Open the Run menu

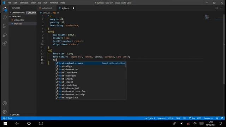[45, 3]
